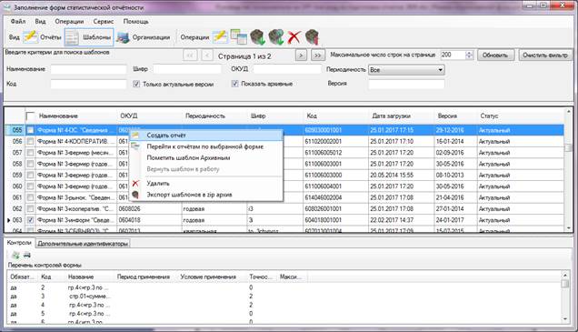Open the Операции menu in the menu bar
Image resolution: width=578 pixels, height=332 pixels.
tap(69, 22)
